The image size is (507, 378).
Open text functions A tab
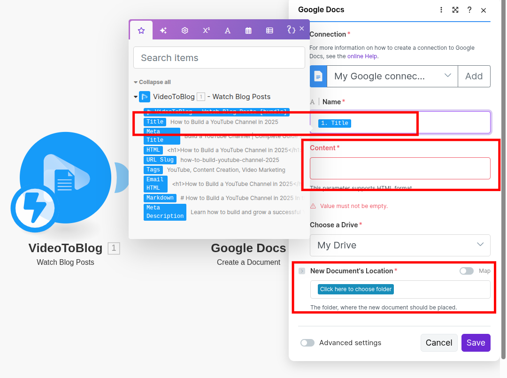228,31
